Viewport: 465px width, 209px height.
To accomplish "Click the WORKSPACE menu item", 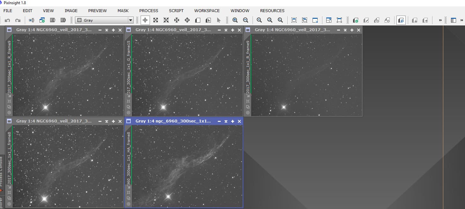I will point(207,10).
